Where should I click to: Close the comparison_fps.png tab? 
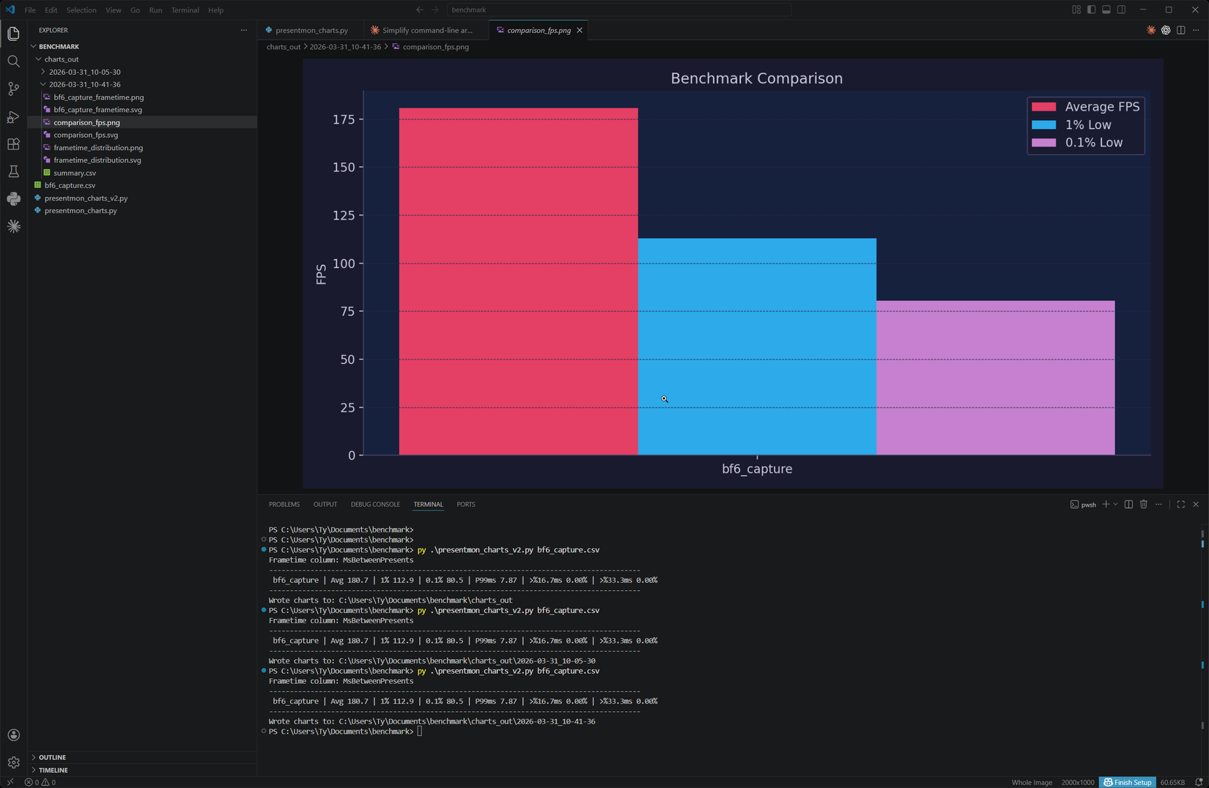coord(580,30)
